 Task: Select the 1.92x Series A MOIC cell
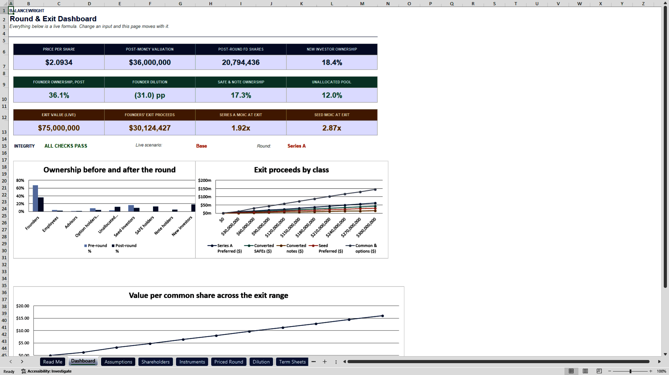(241, 128)
